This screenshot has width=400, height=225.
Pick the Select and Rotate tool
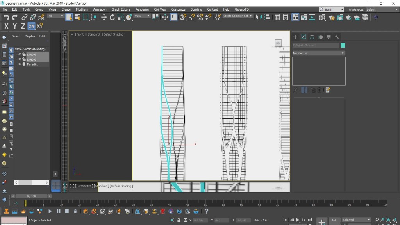point(112,17)
